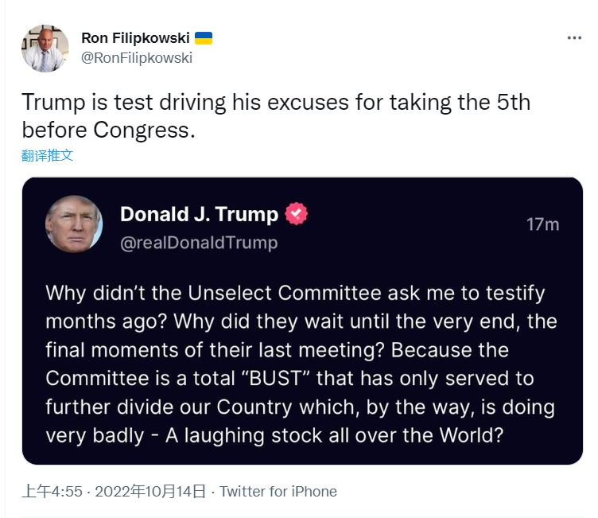Open Ron Filipkowski's profile picture
This screenshot has width=598, height=518.
44,48
